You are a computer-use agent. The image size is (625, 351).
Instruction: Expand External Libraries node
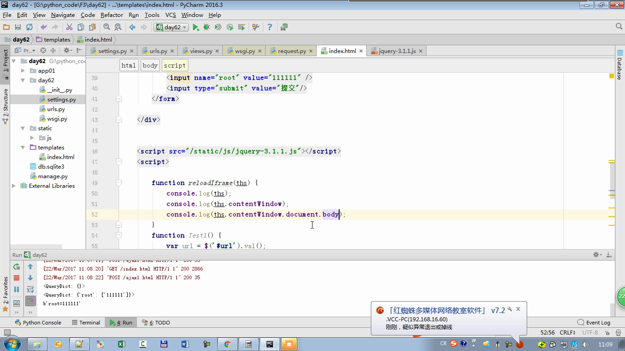(x=14, y=186)
